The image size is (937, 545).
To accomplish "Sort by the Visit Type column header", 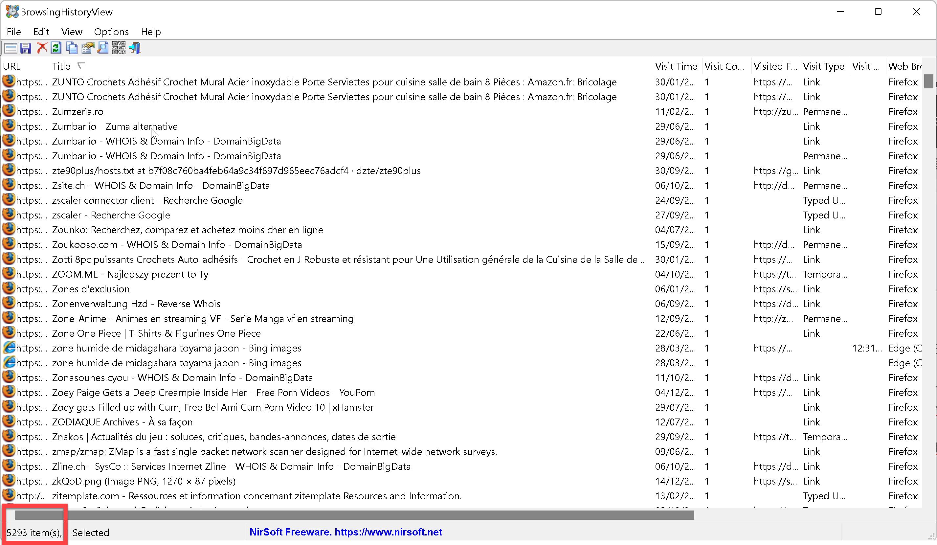I will [x=823, y=66].
